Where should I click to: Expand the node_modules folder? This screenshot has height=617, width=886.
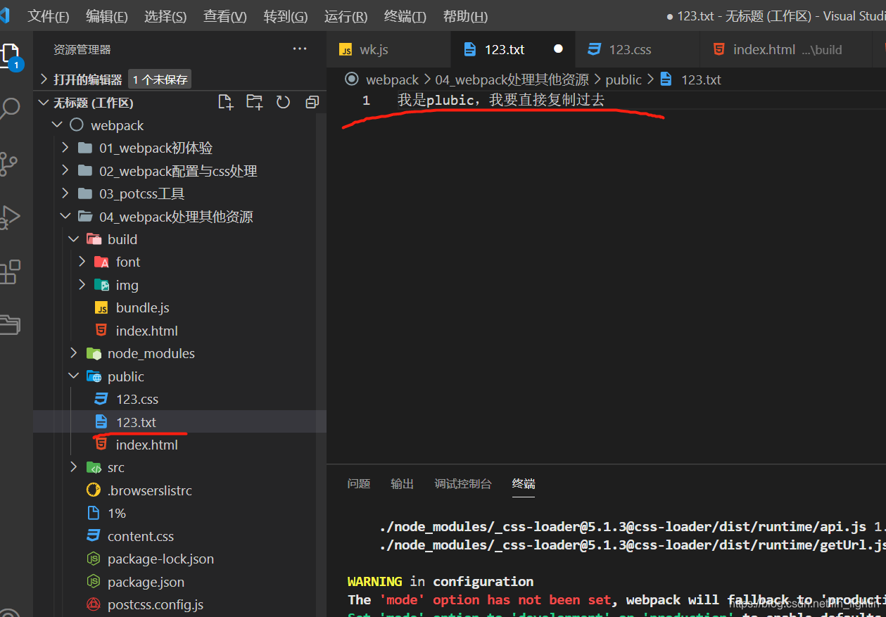tap(179, 353)
